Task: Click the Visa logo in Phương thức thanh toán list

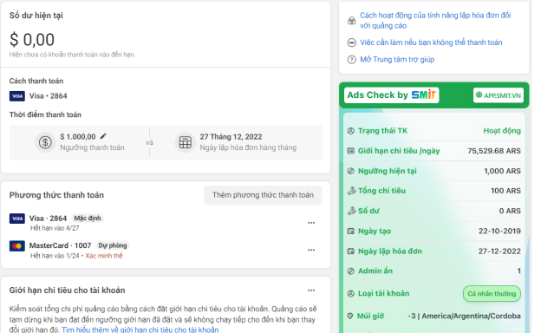Action: [x=17, y=219]
